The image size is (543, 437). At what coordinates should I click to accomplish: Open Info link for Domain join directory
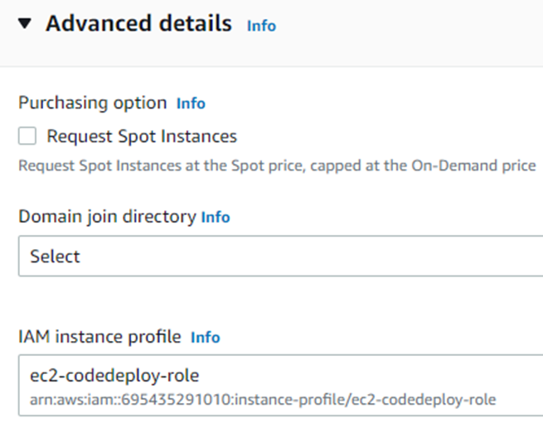(x=216, y=218)
